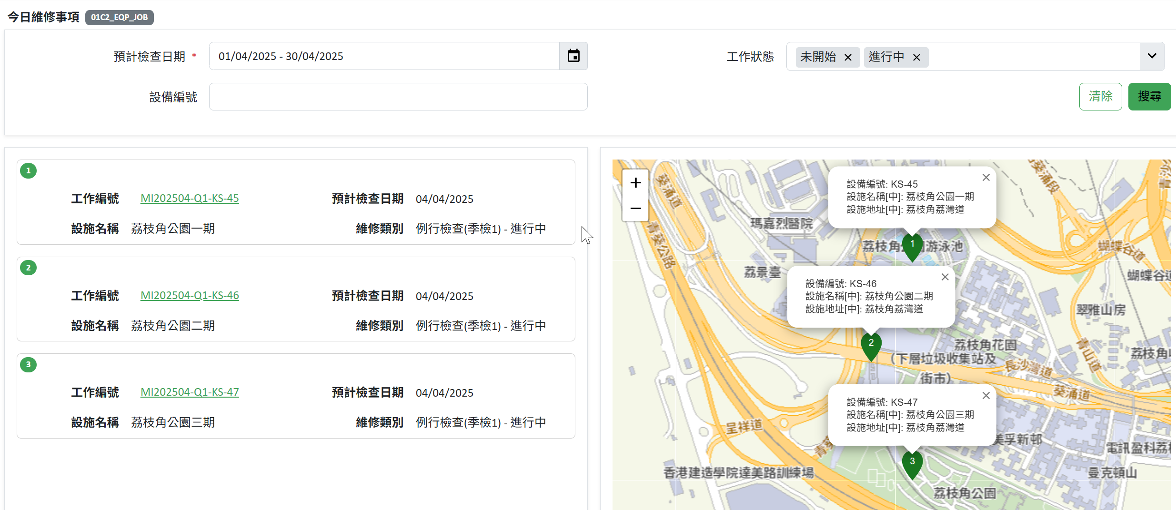Click 例行檢查(季檢1) - 進行中 in KS-47 card
This screenshot has height=510, width=1176.
pyautogui.click(x=481, y=422)
